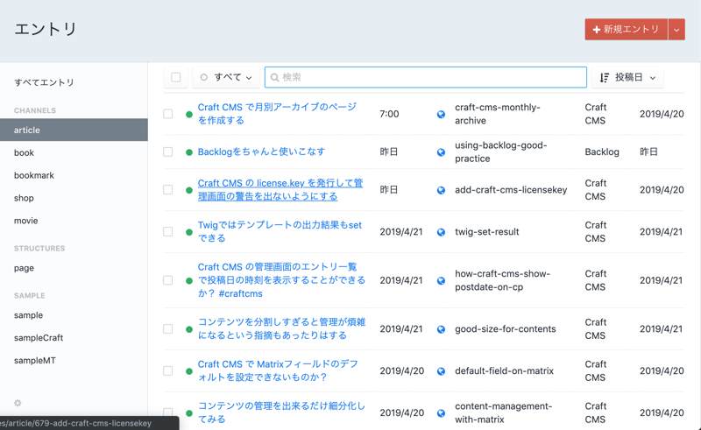Open the bookmark channel in sidebar
This screenshot has width=701, height=430.
[x=34, y=175]
